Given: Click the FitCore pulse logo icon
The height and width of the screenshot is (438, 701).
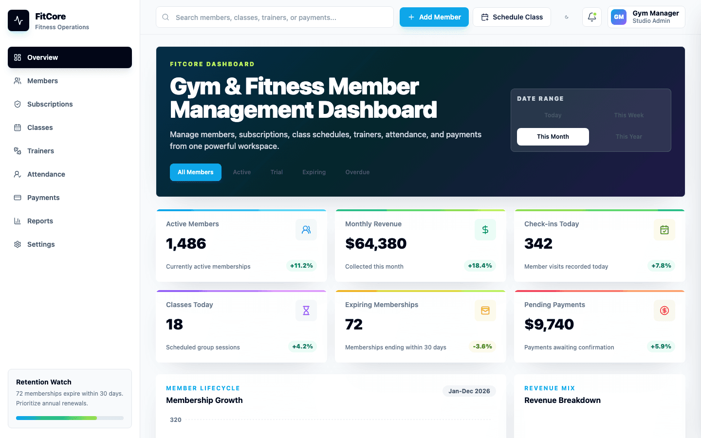Looking at the screenshot, I should point(18,20).
